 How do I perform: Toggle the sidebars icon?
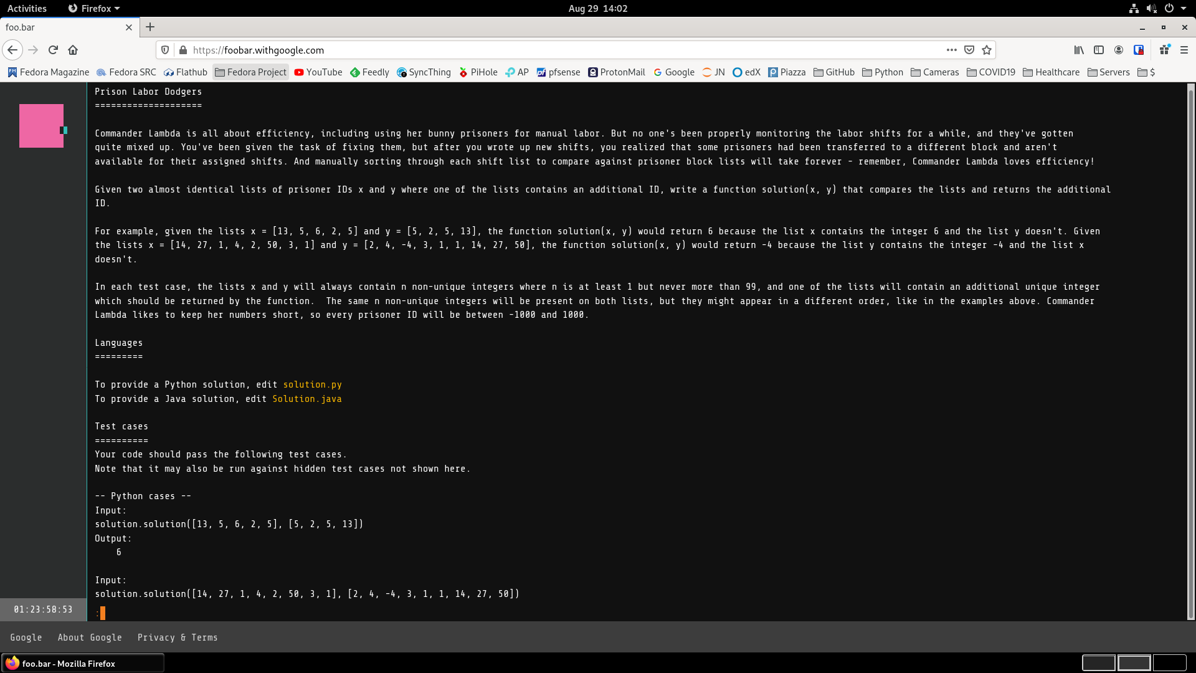(1099, 50)
